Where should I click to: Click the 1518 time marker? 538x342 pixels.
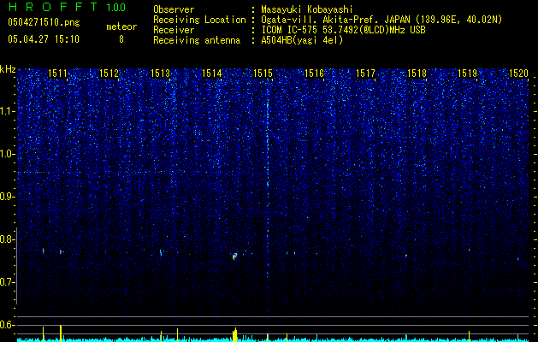(x=417, y=73)
